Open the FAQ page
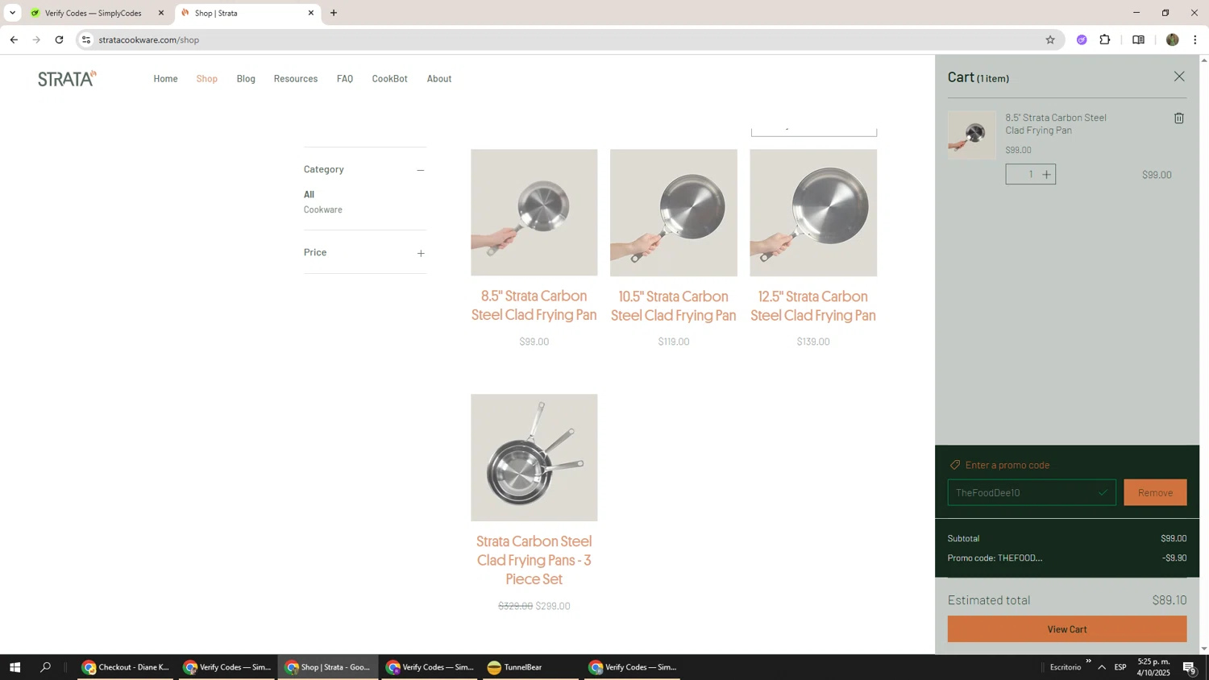 point(344,79)
